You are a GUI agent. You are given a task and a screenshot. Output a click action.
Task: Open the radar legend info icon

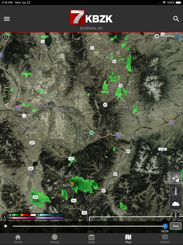(x=5, y=216)
